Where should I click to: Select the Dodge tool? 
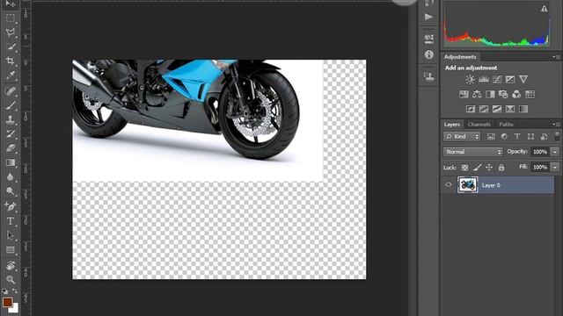(11, 191)
